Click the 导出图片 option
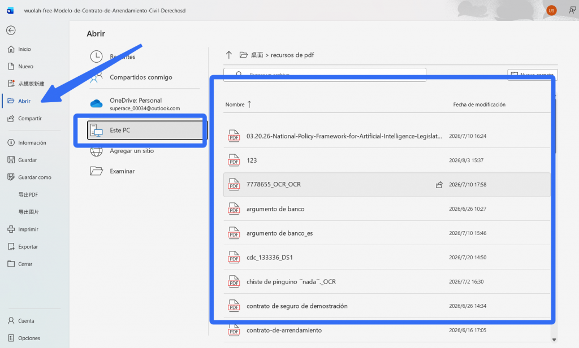 click(x=28, y=212)
